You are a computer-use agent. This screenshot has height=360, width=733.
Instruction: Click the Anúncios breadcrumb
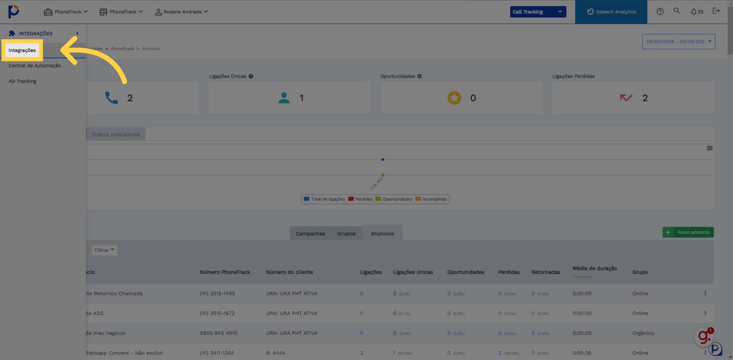pyautogui.click(x=151, y=49)
